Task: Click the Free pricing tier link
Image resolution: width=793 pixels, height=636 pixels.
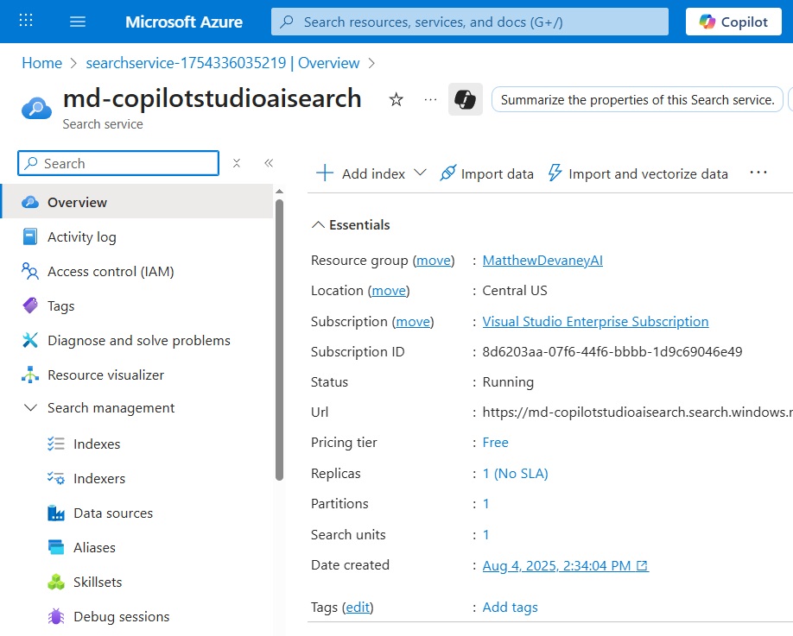Action: [495, 443]
